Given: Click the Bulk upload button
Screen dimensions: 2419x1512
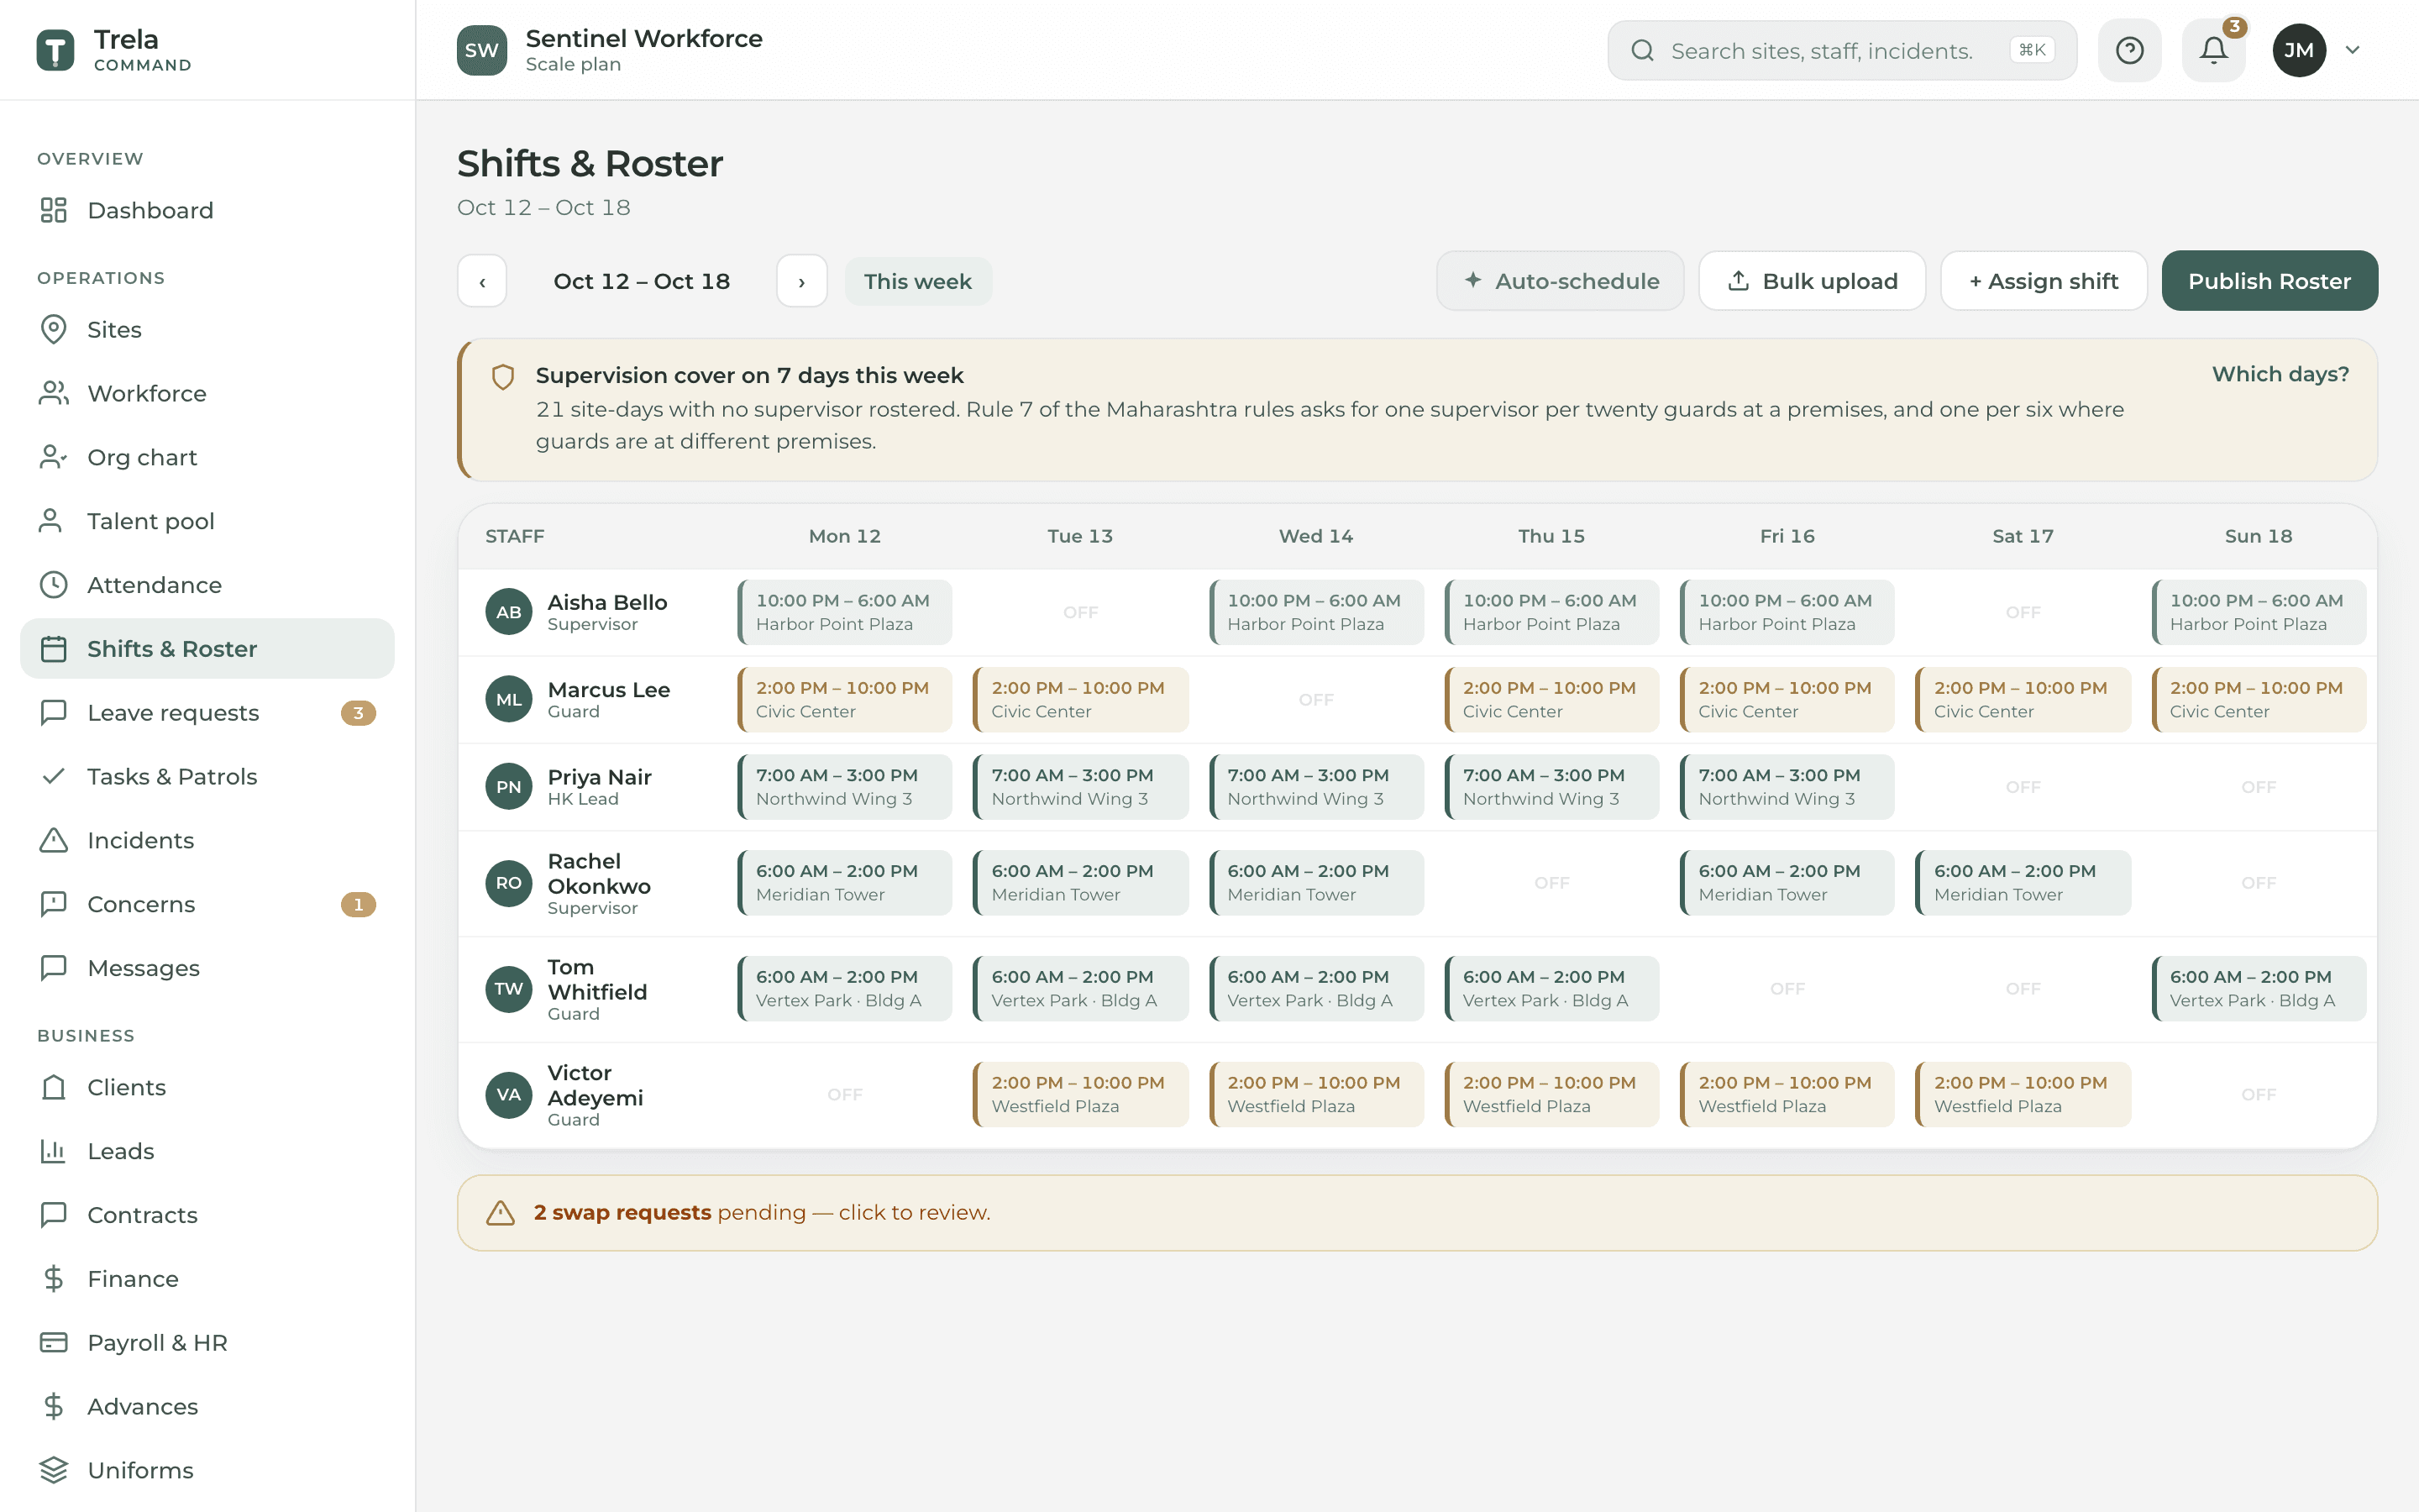Looking at the screenshot, I should click(x=1811, y=281).
